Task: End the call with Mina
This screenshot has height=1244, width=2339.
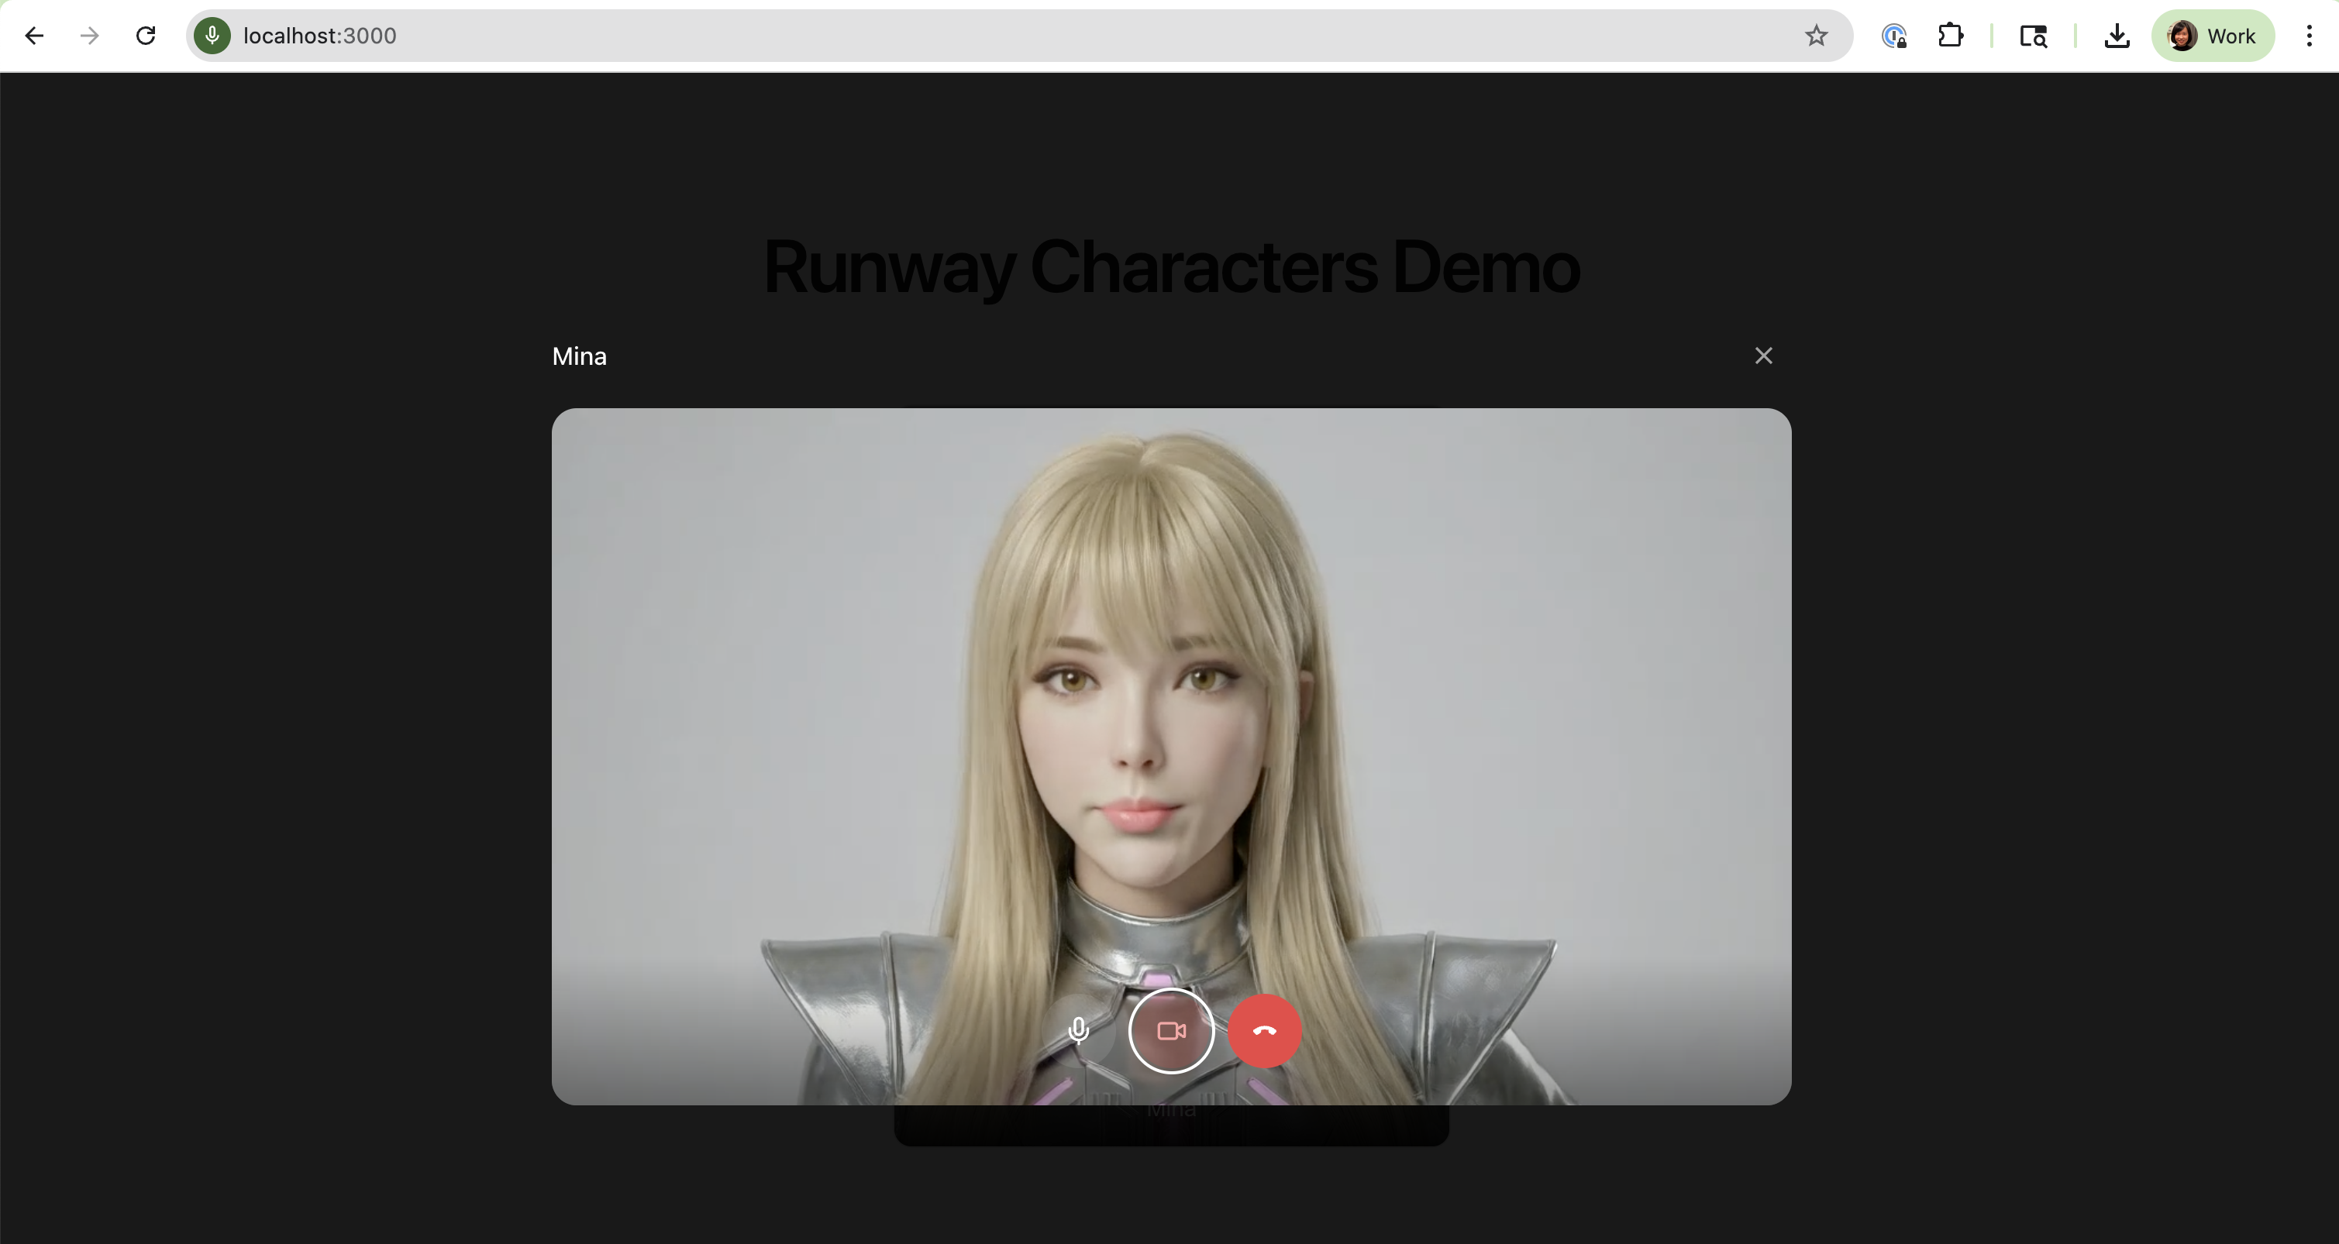Action: tap(1265, 1031)
